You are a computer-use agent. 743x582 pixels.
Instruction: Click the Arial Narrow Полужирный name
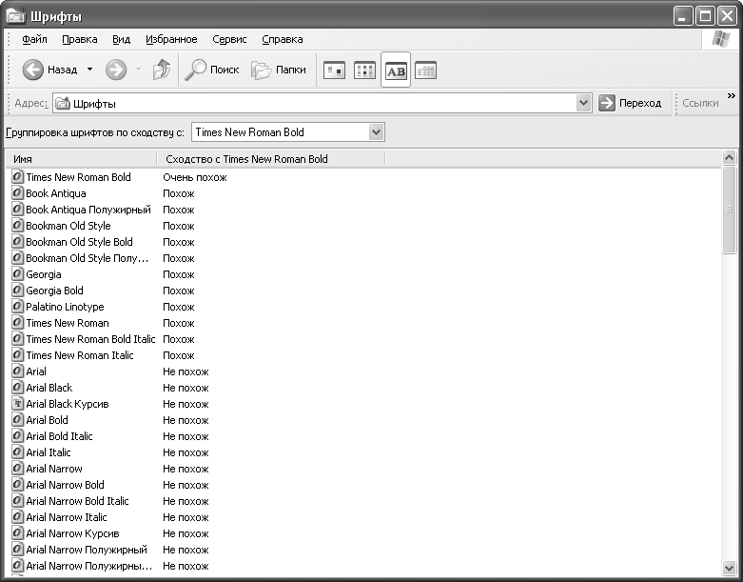[87, 550]
